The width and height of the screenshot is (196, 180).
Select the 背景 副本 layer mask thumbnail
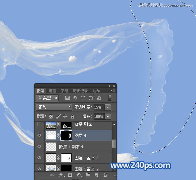(x=66, y=125)
